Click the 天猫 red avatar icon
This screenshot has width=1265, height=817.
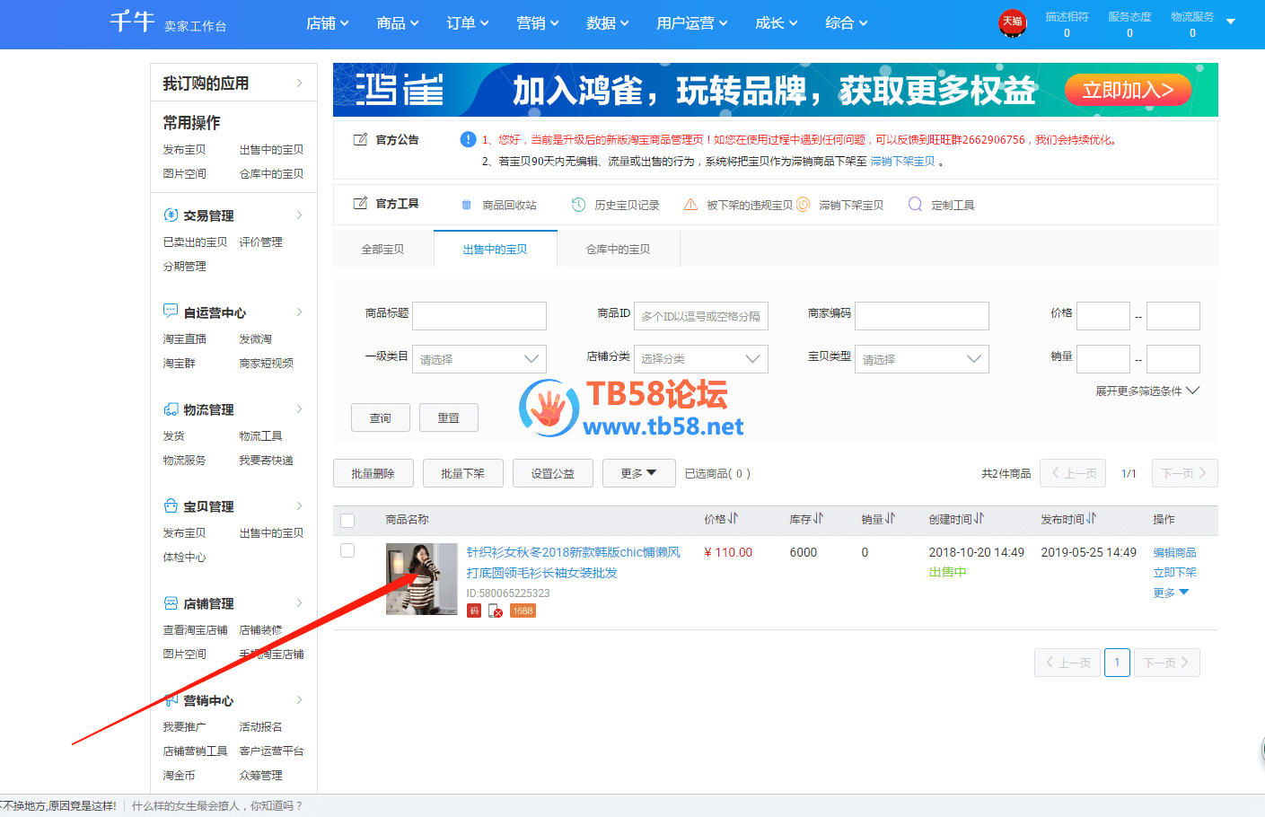[1012, 22]
